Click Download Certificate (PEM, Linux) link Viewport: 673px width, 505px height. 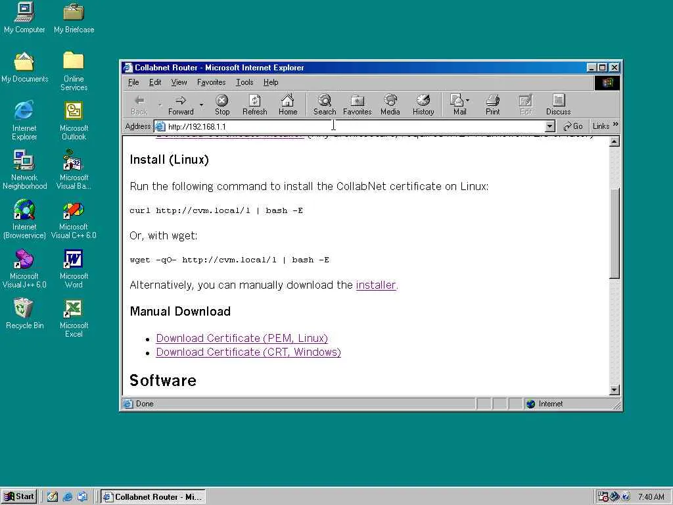point(242,339)
